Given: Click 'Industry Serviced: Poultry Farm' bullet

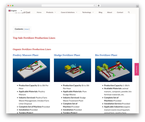Looking at the screenshot, I should [34, 101].
